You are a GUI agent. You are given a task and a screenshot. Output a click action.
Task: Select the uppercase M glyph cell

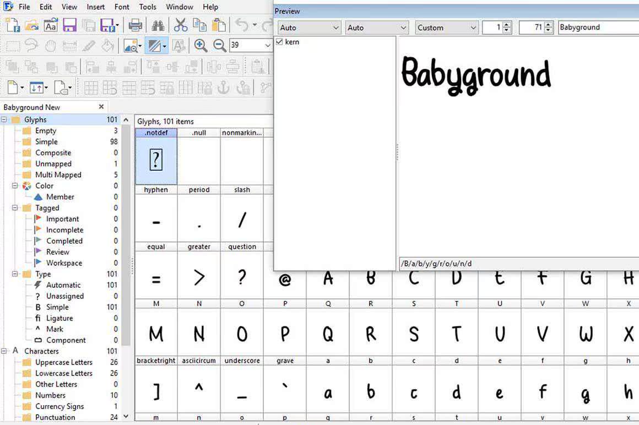[156, 328]
